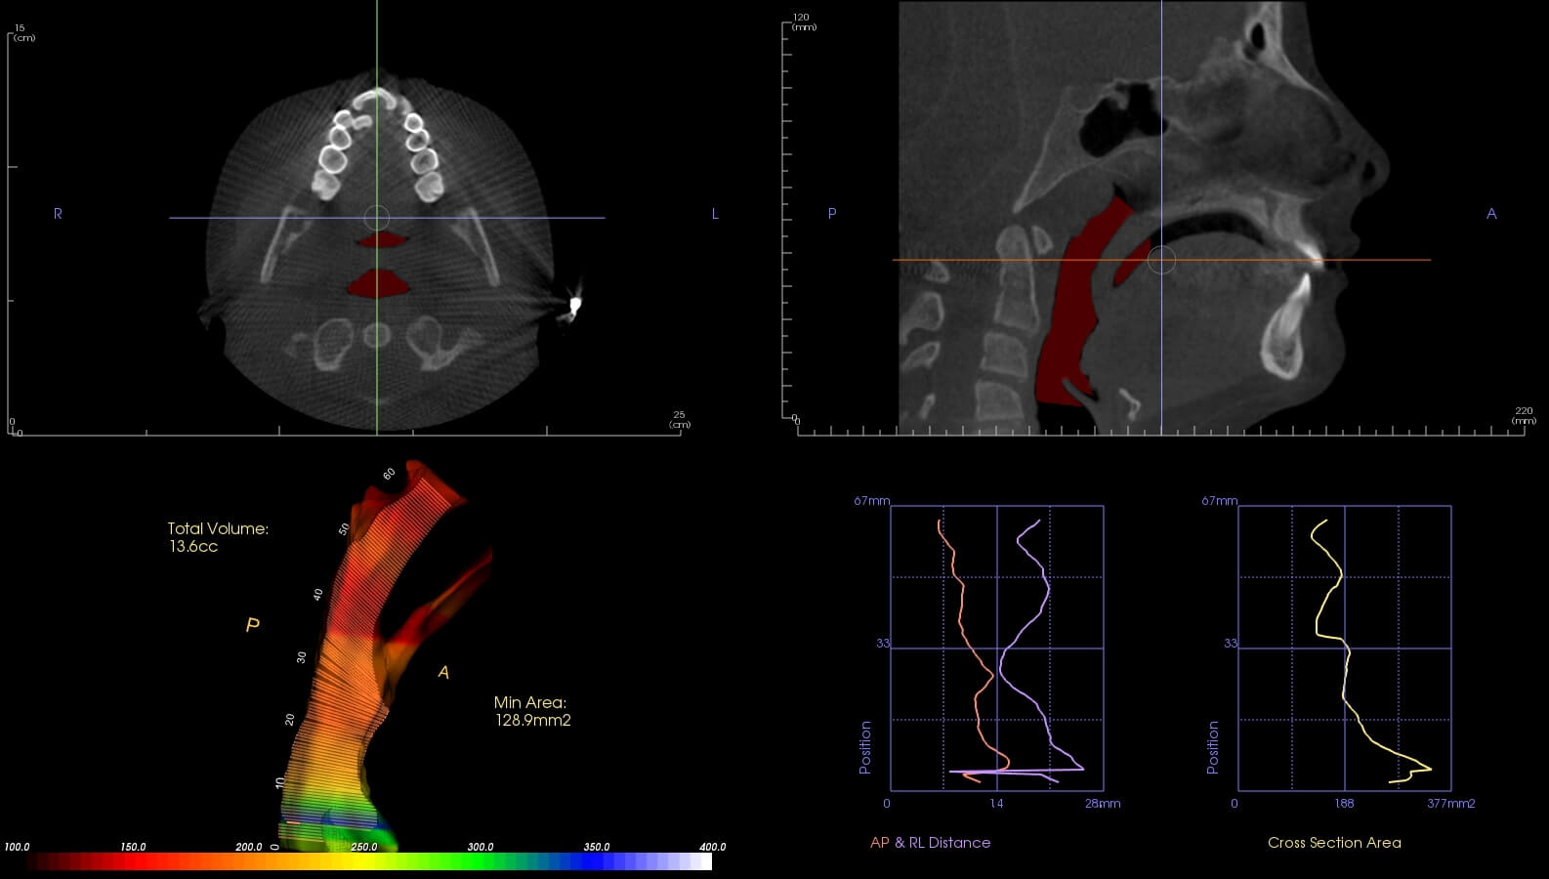Click the crosshair circle in the sagittal view
Image resolution: width=1549 pixels, height=879 pixels.
pyautogui.click(x=1161, y=260)
